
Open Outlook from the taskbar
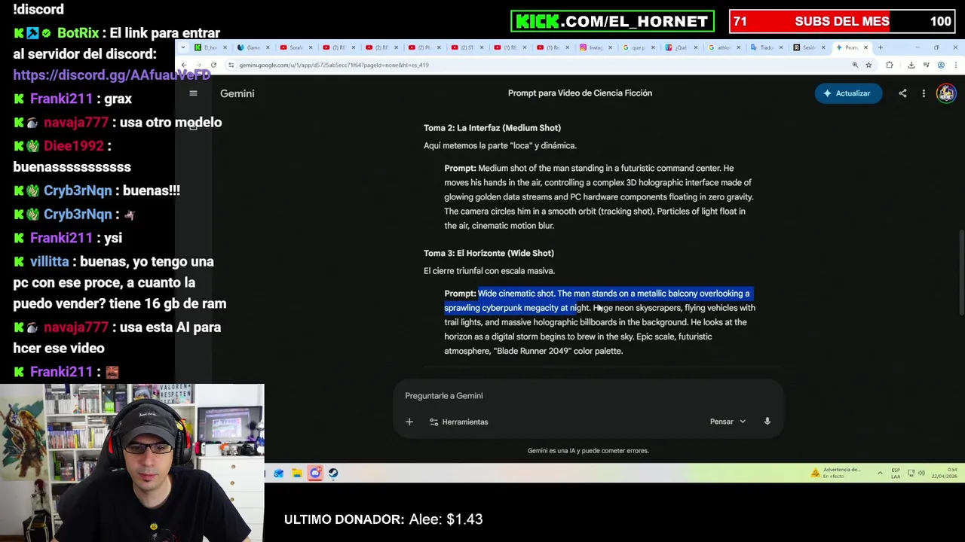coord(279,473)
